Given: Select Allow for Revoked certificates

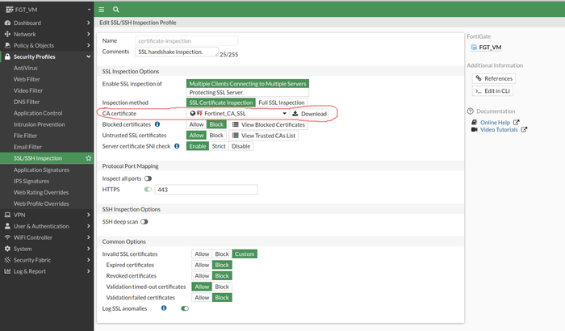Looking at the screenshot, I should coord(202,276).
